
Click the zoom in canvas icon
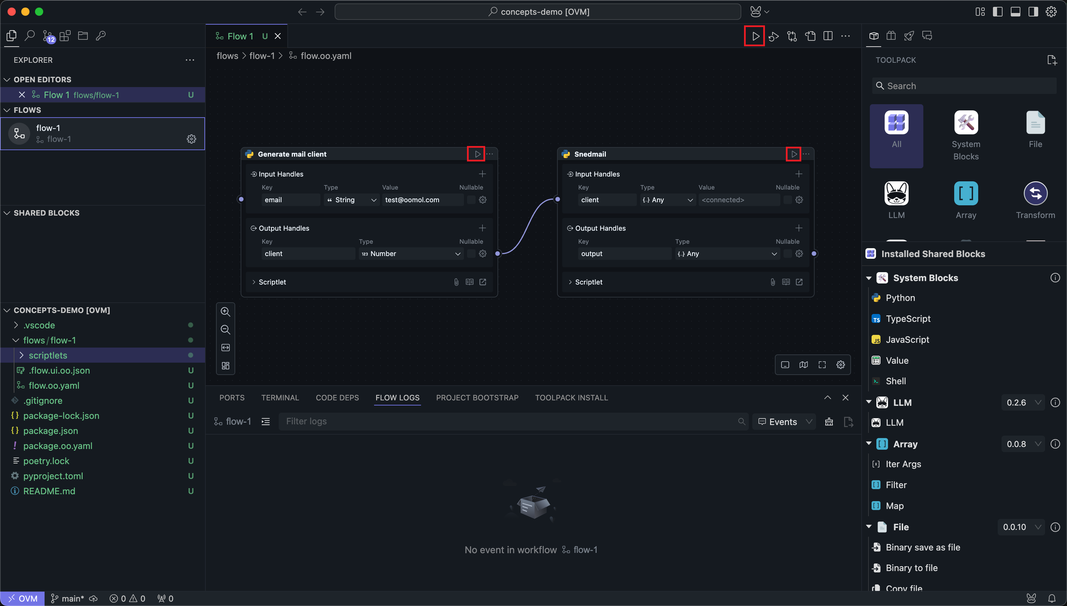pos(225,312)
